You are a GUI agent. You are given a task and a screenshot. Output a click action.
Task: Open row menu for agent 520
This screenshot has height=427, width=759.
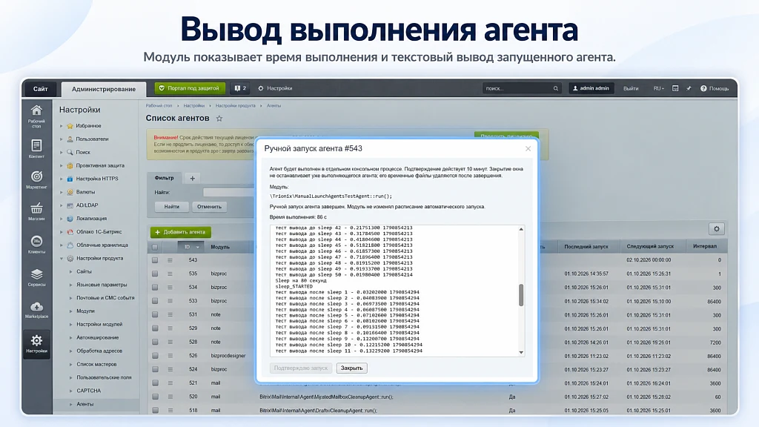coord(170,397)
